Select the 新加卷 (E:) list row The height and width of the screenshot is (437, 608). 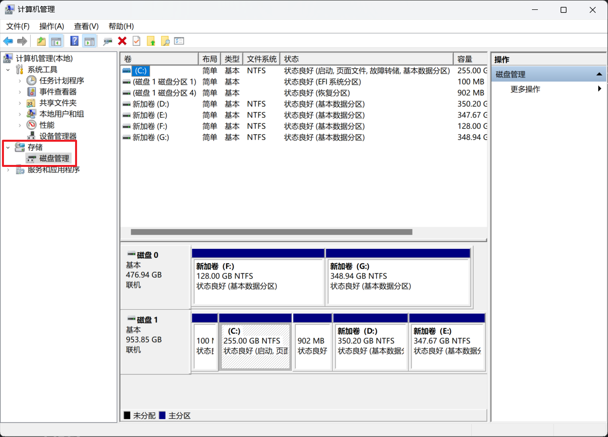click(x=304, y=115)
